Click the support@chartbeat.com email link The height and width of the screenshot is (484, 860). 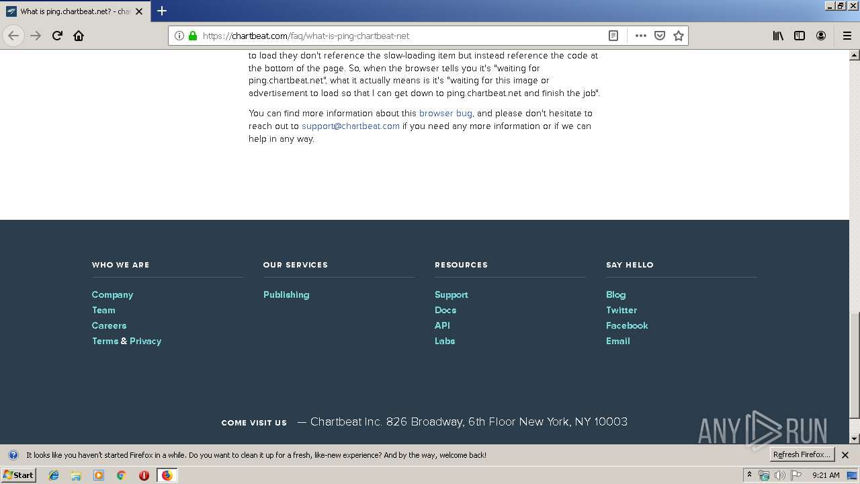coord(351,126)
